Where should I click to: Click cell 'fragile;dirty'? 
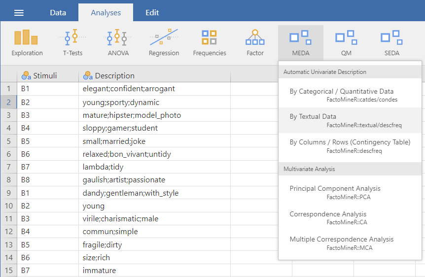tap(154, 245)
